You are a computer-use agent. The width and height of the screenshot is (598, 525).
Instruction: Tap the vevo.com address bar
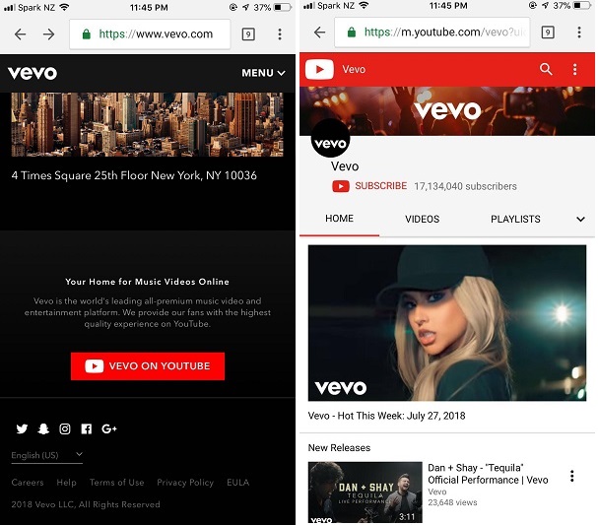(150, 34)
